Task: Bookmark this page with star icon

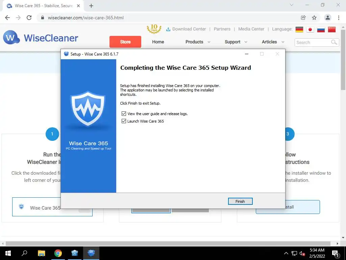Action: [314, 18]
